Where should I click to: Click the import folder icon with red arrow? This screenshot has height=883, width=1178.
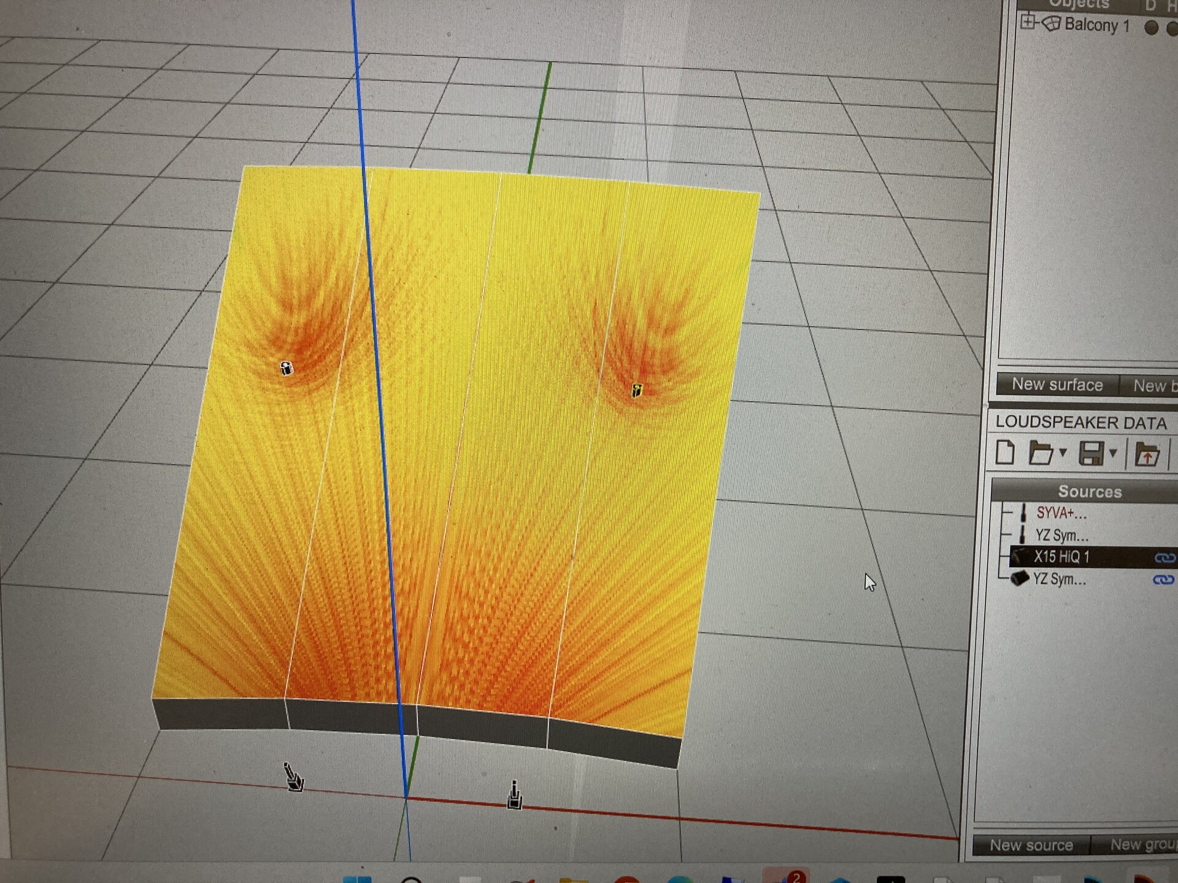(1147, 455)
